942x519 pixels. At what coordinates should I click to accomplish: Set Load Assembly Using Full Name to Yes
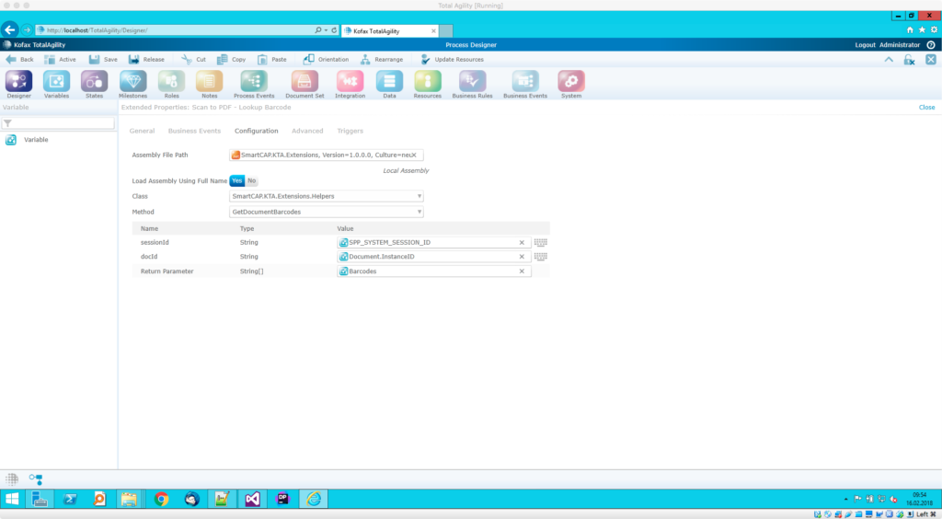[x=236, y=181]
